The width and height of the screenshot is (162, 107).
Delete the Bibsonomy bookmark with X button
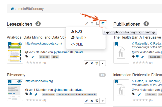(92, 101)
